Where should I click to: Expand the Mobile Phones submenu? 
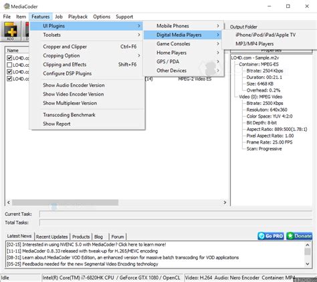tap(183, 26)
